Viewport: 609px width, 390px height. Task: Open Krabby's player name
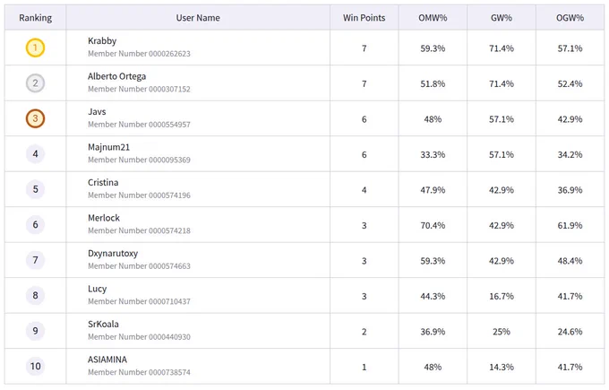tap(102, 41)
